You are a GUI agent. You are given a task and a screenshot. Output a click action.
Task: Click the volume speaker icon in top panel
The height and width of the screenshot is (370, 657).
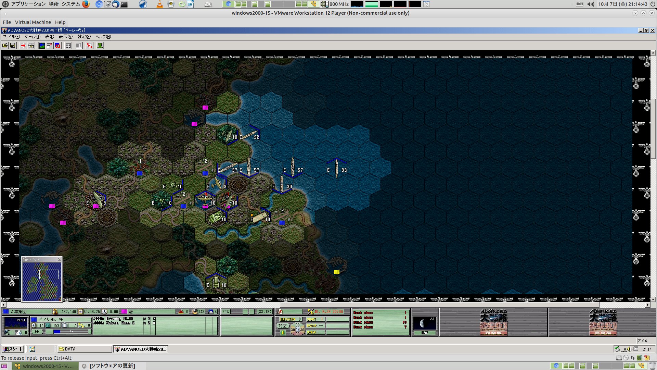[x=591, y=4]
